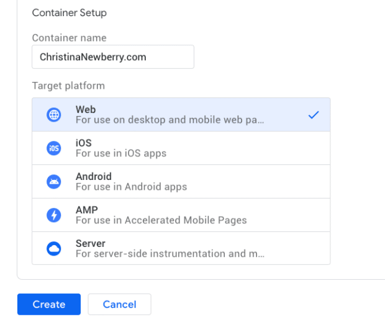The width and height of the screenshot is (385, 327).
Task: Click the 'For use in iOS apps' description
Action: [x=121, y=153]
